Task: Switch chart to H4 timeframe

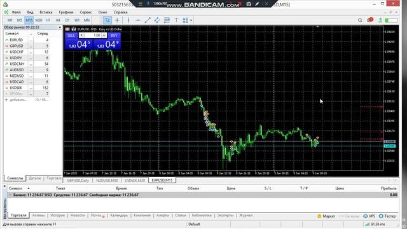Action: 58,20
